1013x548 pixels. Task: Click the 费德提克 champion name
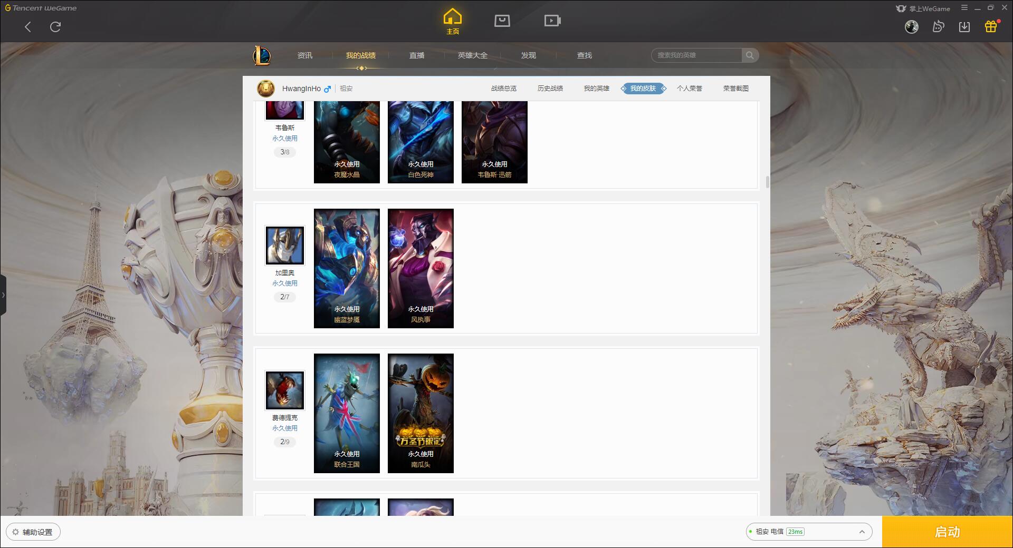285,418
